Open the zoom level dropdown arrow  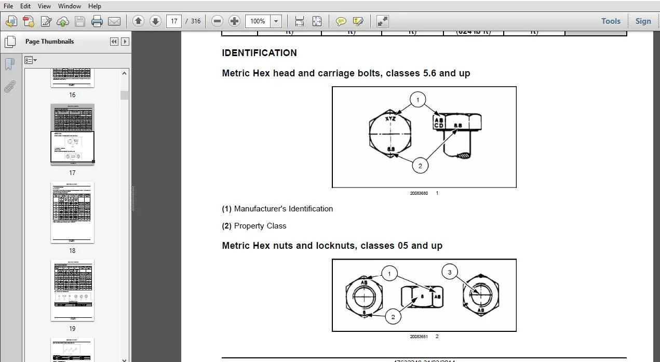click(x=276, y=21)
